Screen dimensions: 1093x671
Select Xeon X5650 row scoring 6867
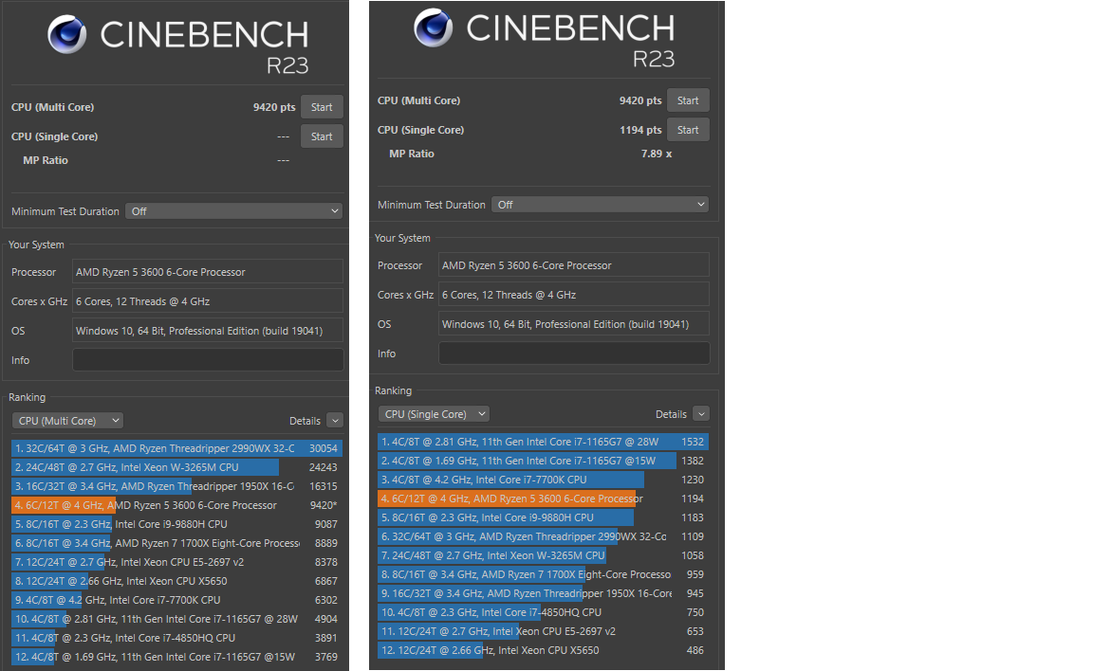176,581
